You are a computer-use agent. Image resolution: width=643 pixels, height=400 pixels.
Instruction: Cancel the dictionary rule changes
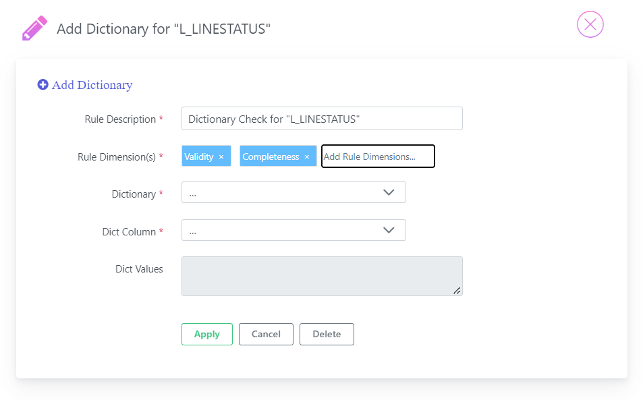[266, 334]
